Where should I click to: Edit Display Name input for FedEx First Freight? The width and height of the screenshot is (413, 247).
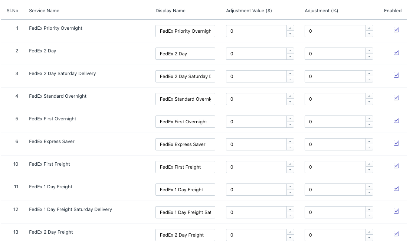[185, 167]
